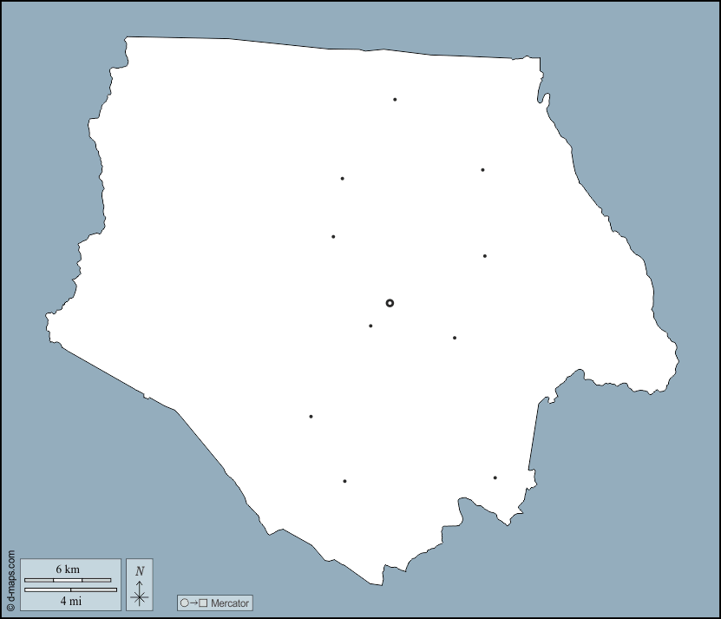Screen dimensions: 721x619
Task: Click the letter N above the compass
Action: pyautogui.click(x=140, y=571)
